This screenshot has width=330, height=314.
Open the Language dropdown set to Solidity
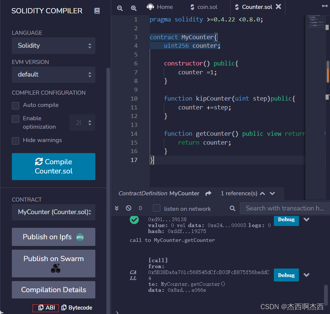click(x=54, y=46)
